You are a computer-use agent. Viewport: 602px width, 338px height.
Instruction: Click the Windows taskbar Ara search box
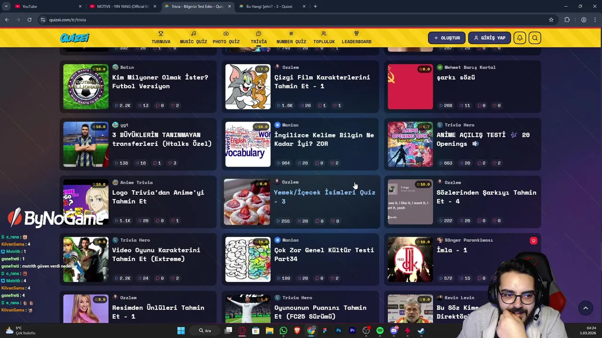[x=205, y=330]
